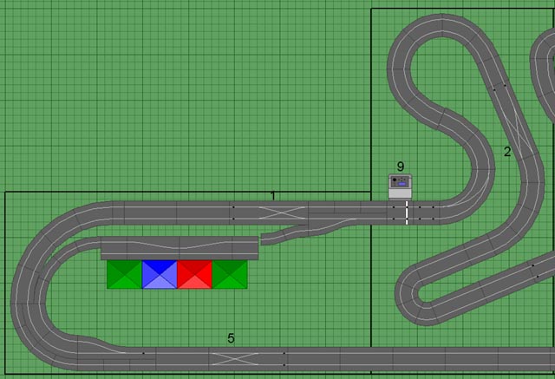Select the rightmost green pit garage block

pos(229,275)
